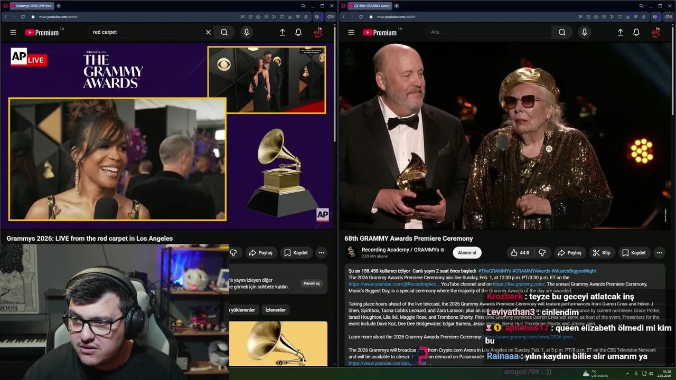The width and height of the screenshot is (676, 380).
Task: Subscribe with Abone ol button
Action: click(x=467, y=253)
